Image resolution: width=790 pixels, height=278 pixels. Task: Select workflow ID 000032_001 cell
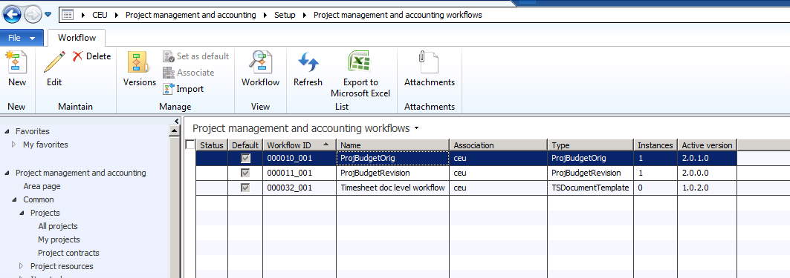pos(300,188)
